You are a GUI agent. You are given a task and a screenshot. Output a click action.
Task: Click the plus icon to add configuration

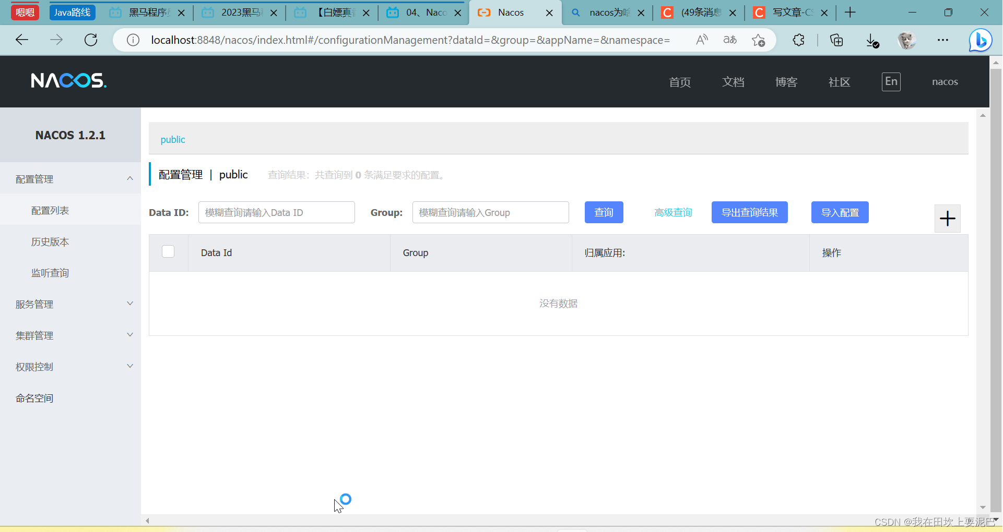pyautogui.click(x=947, y=219)
